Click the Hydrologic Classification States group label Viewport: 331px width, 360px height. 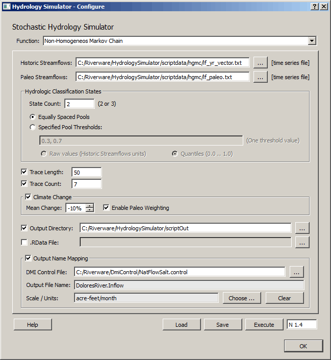pos(63,91)
